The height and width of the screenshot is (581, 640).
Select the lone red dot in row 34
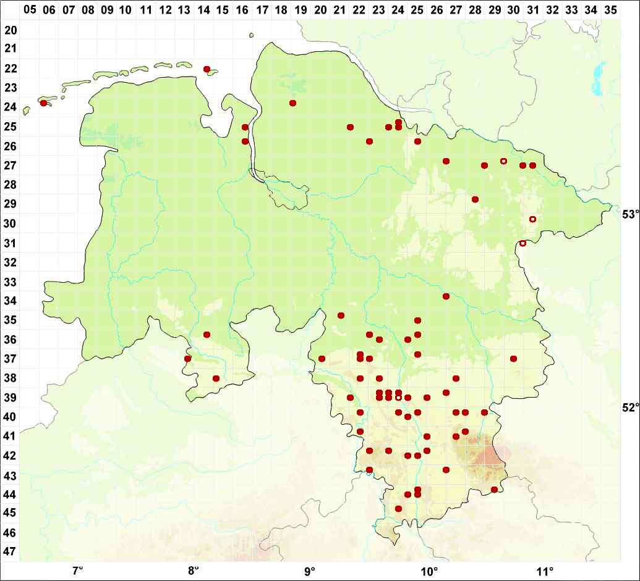[x=446, y=296]
